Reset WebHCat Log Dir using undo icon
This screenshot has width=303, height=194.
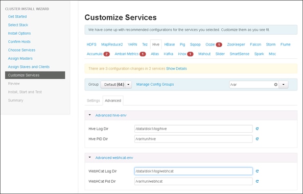click(x=257, y=171)
